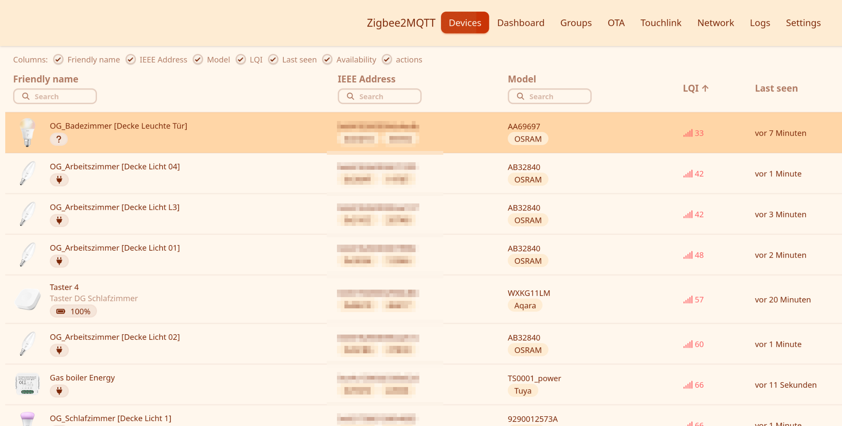
Task: Uncheck the Friendly name column checkbox
Action: (58, 60)
